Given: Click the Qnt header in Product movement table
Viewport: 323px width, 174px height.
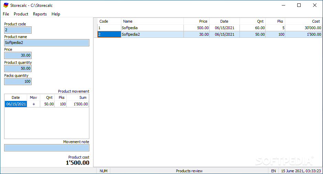Looking at the screenshot, I should tap(47, 97).
